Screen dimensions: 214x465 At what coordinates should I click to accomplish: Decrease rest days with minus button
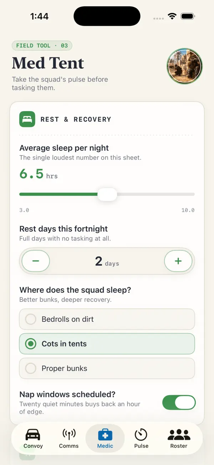pyautogui.click(x=36, y=261)
